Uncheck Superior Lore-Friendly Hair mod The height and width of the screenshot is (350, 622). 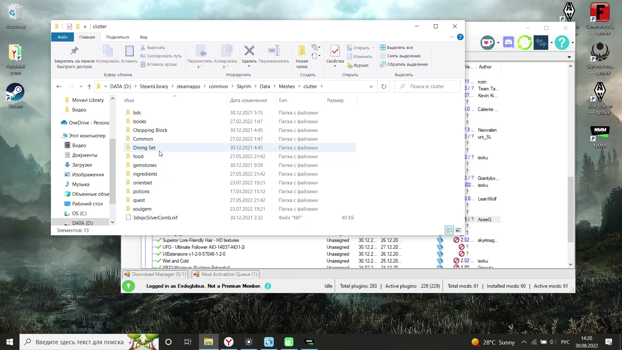pos(158,240)
